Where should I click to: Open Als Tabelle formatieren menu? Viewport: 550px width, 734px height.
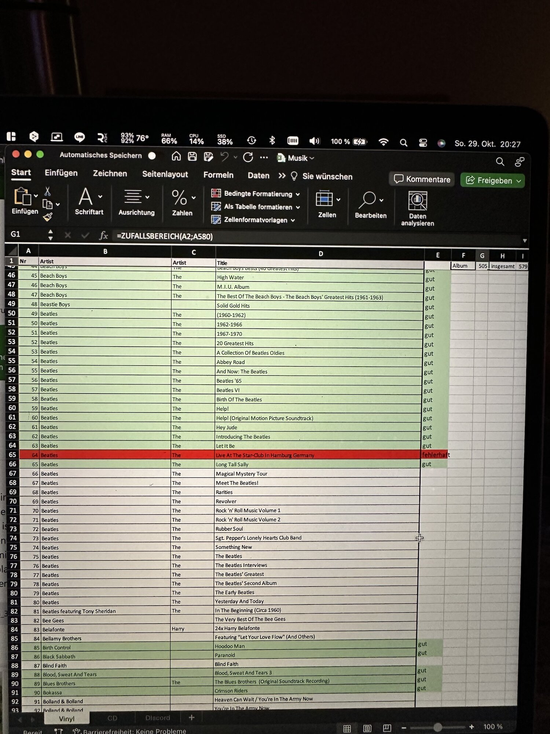click(256, 207)
